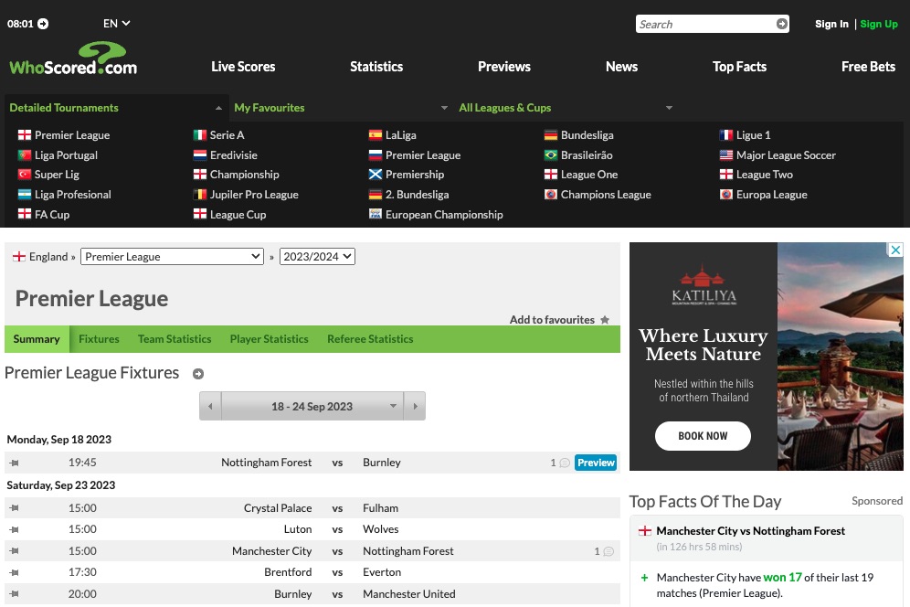Screen dimensions: 910x607
Task: Open the 18 - 24 Sep 2023 date picker
Action: (x=312, y=406)
